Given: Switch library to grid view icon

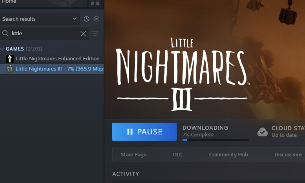Looking at the screenshot, I should click(95, 3).
